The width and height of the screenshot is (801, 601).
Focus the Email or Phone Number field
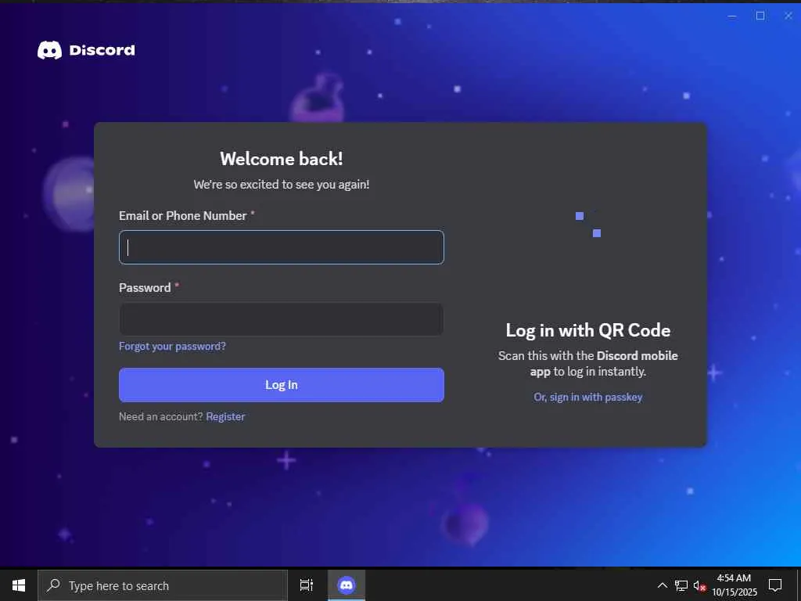click(x=282, y=247)
